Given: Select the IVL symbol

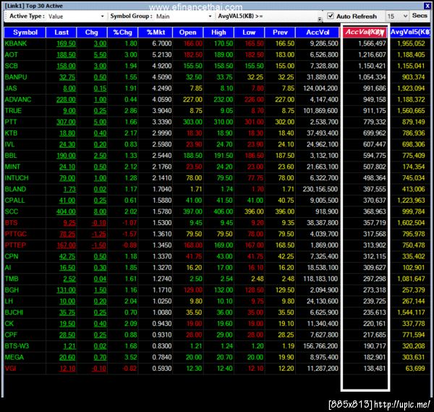Looking at the screenshot, I should click(x=9, y=144).
